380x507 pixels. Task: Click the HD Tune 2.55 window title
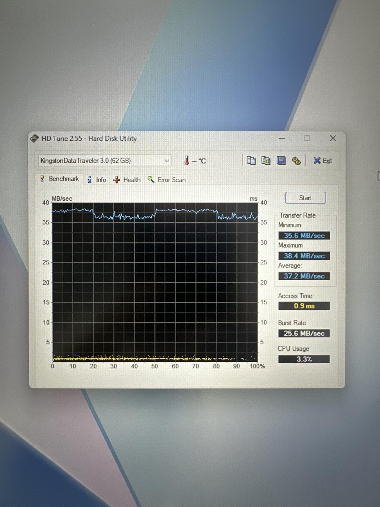(x=89, y=139)
